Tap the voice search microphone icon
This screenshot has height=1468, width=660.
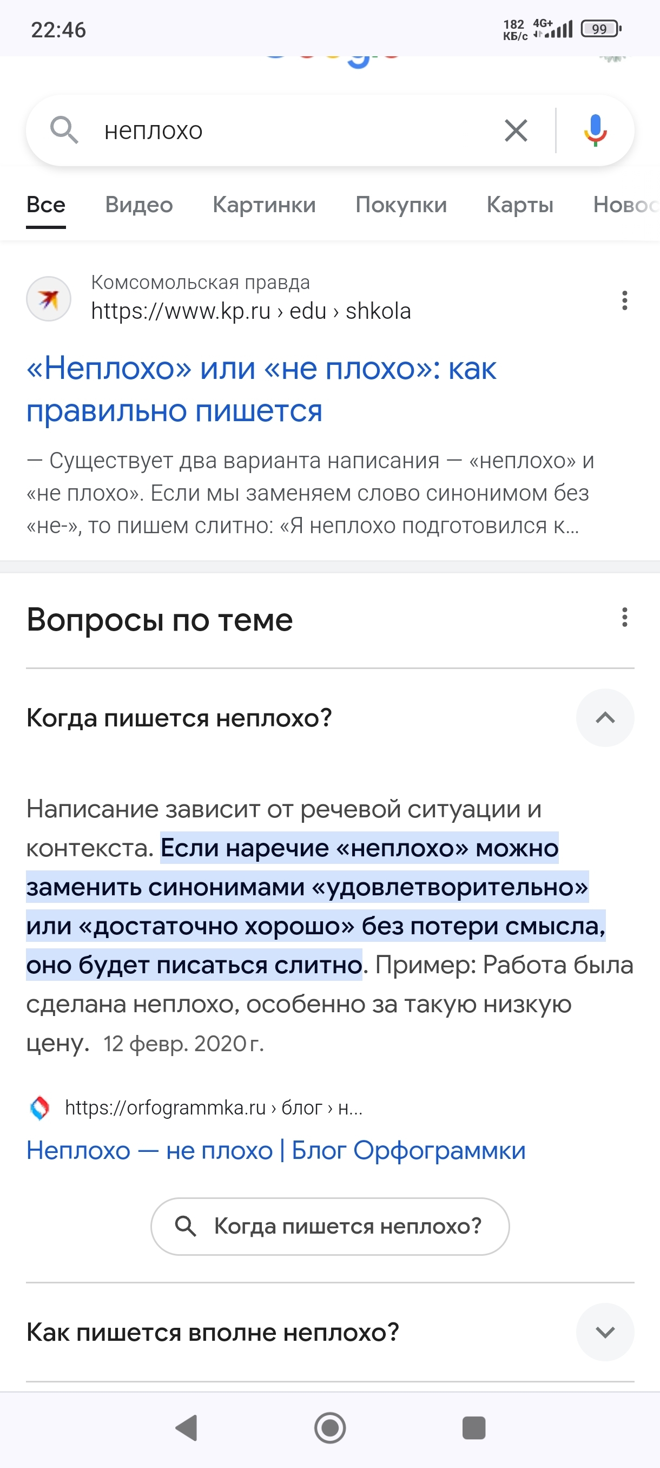595,130
